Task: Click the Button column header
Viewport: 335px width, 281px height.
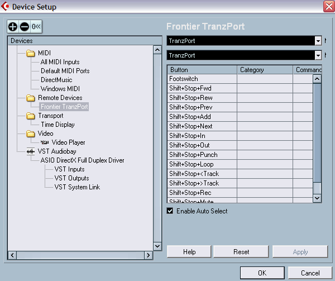Action: [202, 70]
